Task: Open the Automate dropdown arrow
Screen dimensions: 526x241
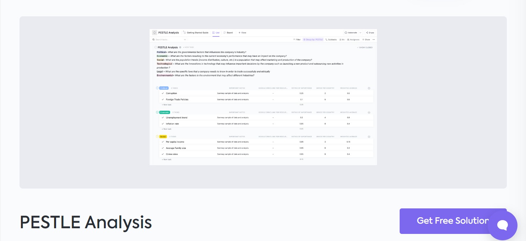Action: point(360,33)
